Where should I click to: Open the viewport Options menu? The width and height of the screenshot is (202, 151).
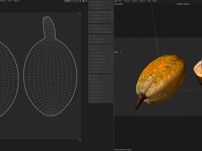[x=142, y=1]
